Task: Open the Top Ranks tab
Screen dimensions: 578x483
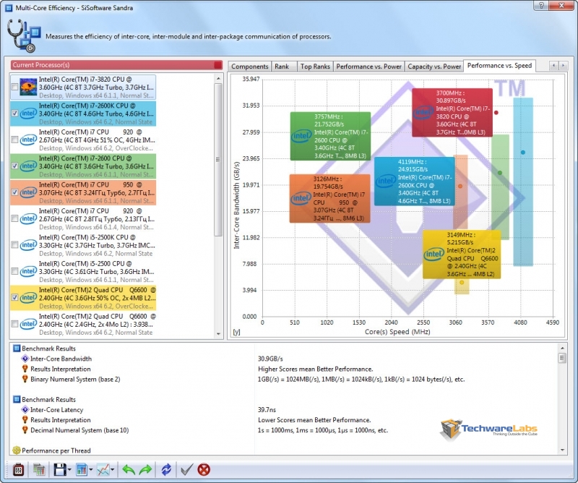Action: pos(315,67)
